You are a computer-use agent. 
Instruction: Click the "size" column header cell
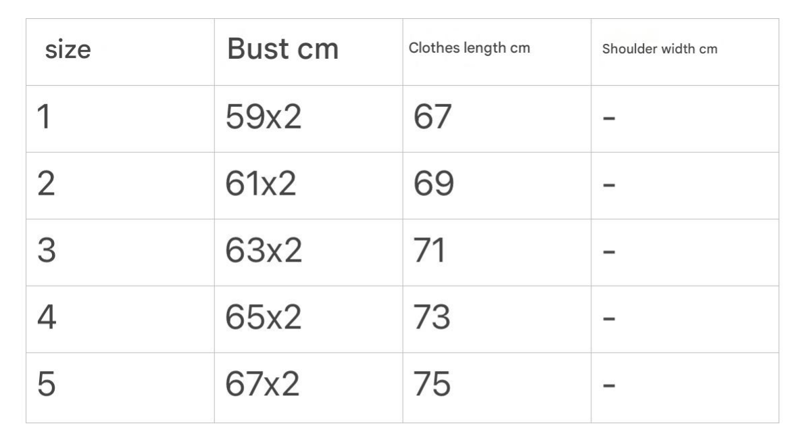coord(68,50)
